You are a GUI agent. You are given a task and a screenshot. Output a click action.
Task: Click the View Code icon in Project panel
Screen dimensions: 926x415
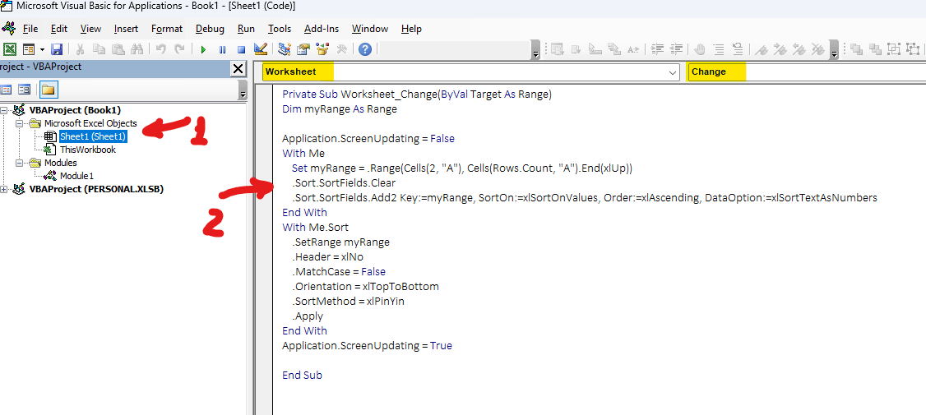point(7,90)
